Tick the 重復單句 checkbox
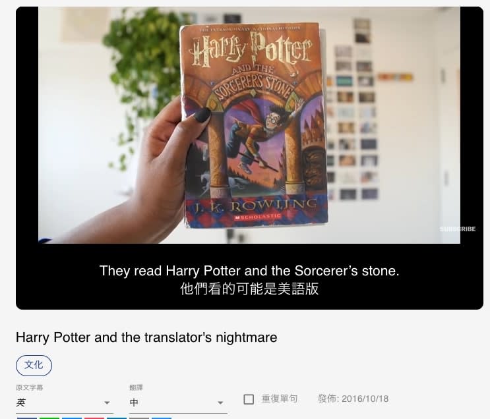Screen dimensions: 490x419 click(249, 399)
